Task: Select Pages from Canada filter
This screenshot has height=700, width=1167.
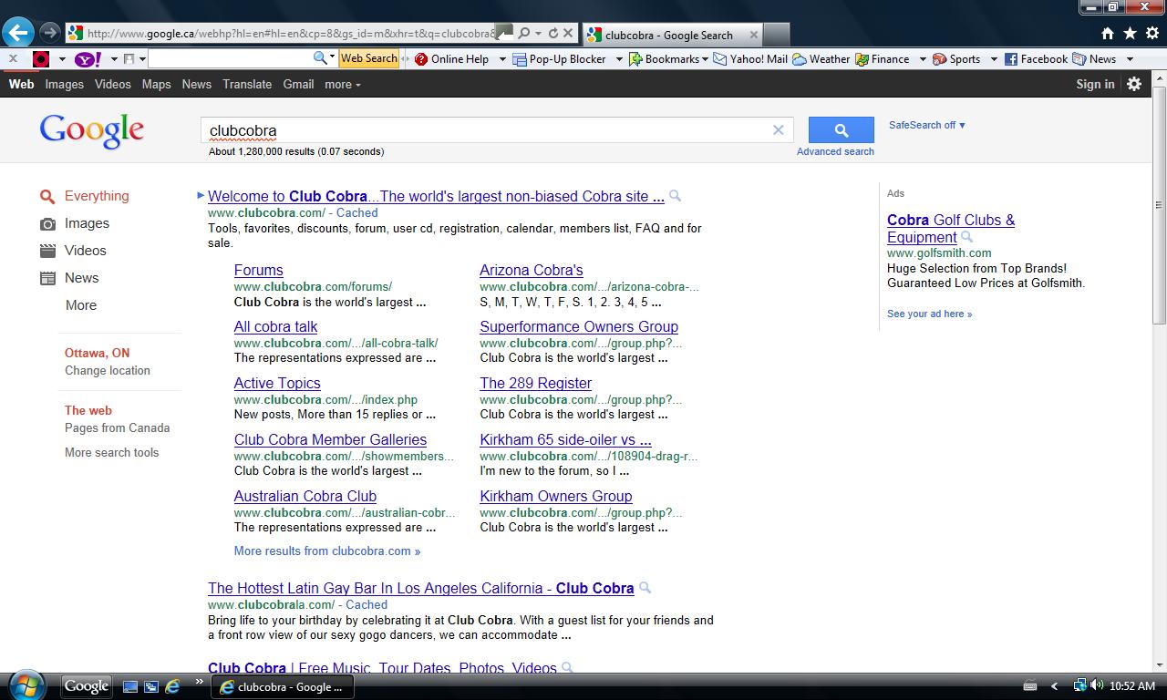Action: pos(118,427)
